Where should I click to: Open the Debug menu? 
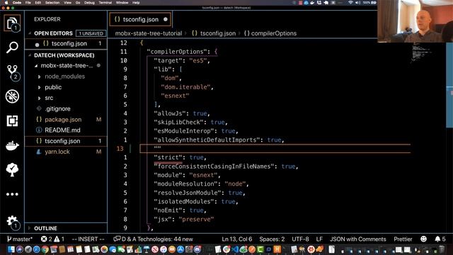[89, 3]
